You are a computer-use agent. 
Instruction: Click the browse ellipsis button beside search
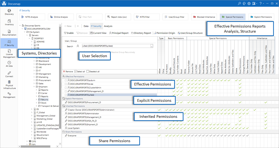point(152,46)
